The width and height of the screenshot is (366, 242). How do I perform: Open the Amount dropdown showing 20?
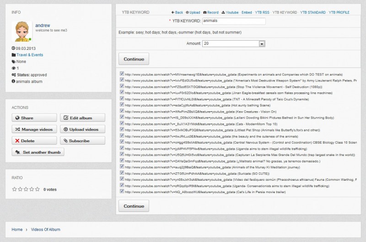234,43
